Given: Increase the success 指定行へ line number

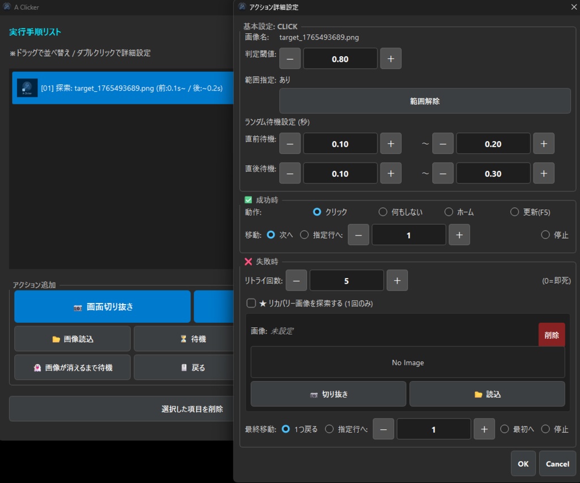Looking at the screenshot, I should [459, 235].
